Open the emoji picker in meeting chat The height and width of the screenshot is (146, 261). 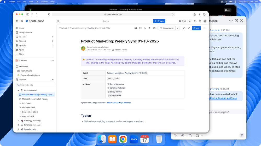point(183,136)
